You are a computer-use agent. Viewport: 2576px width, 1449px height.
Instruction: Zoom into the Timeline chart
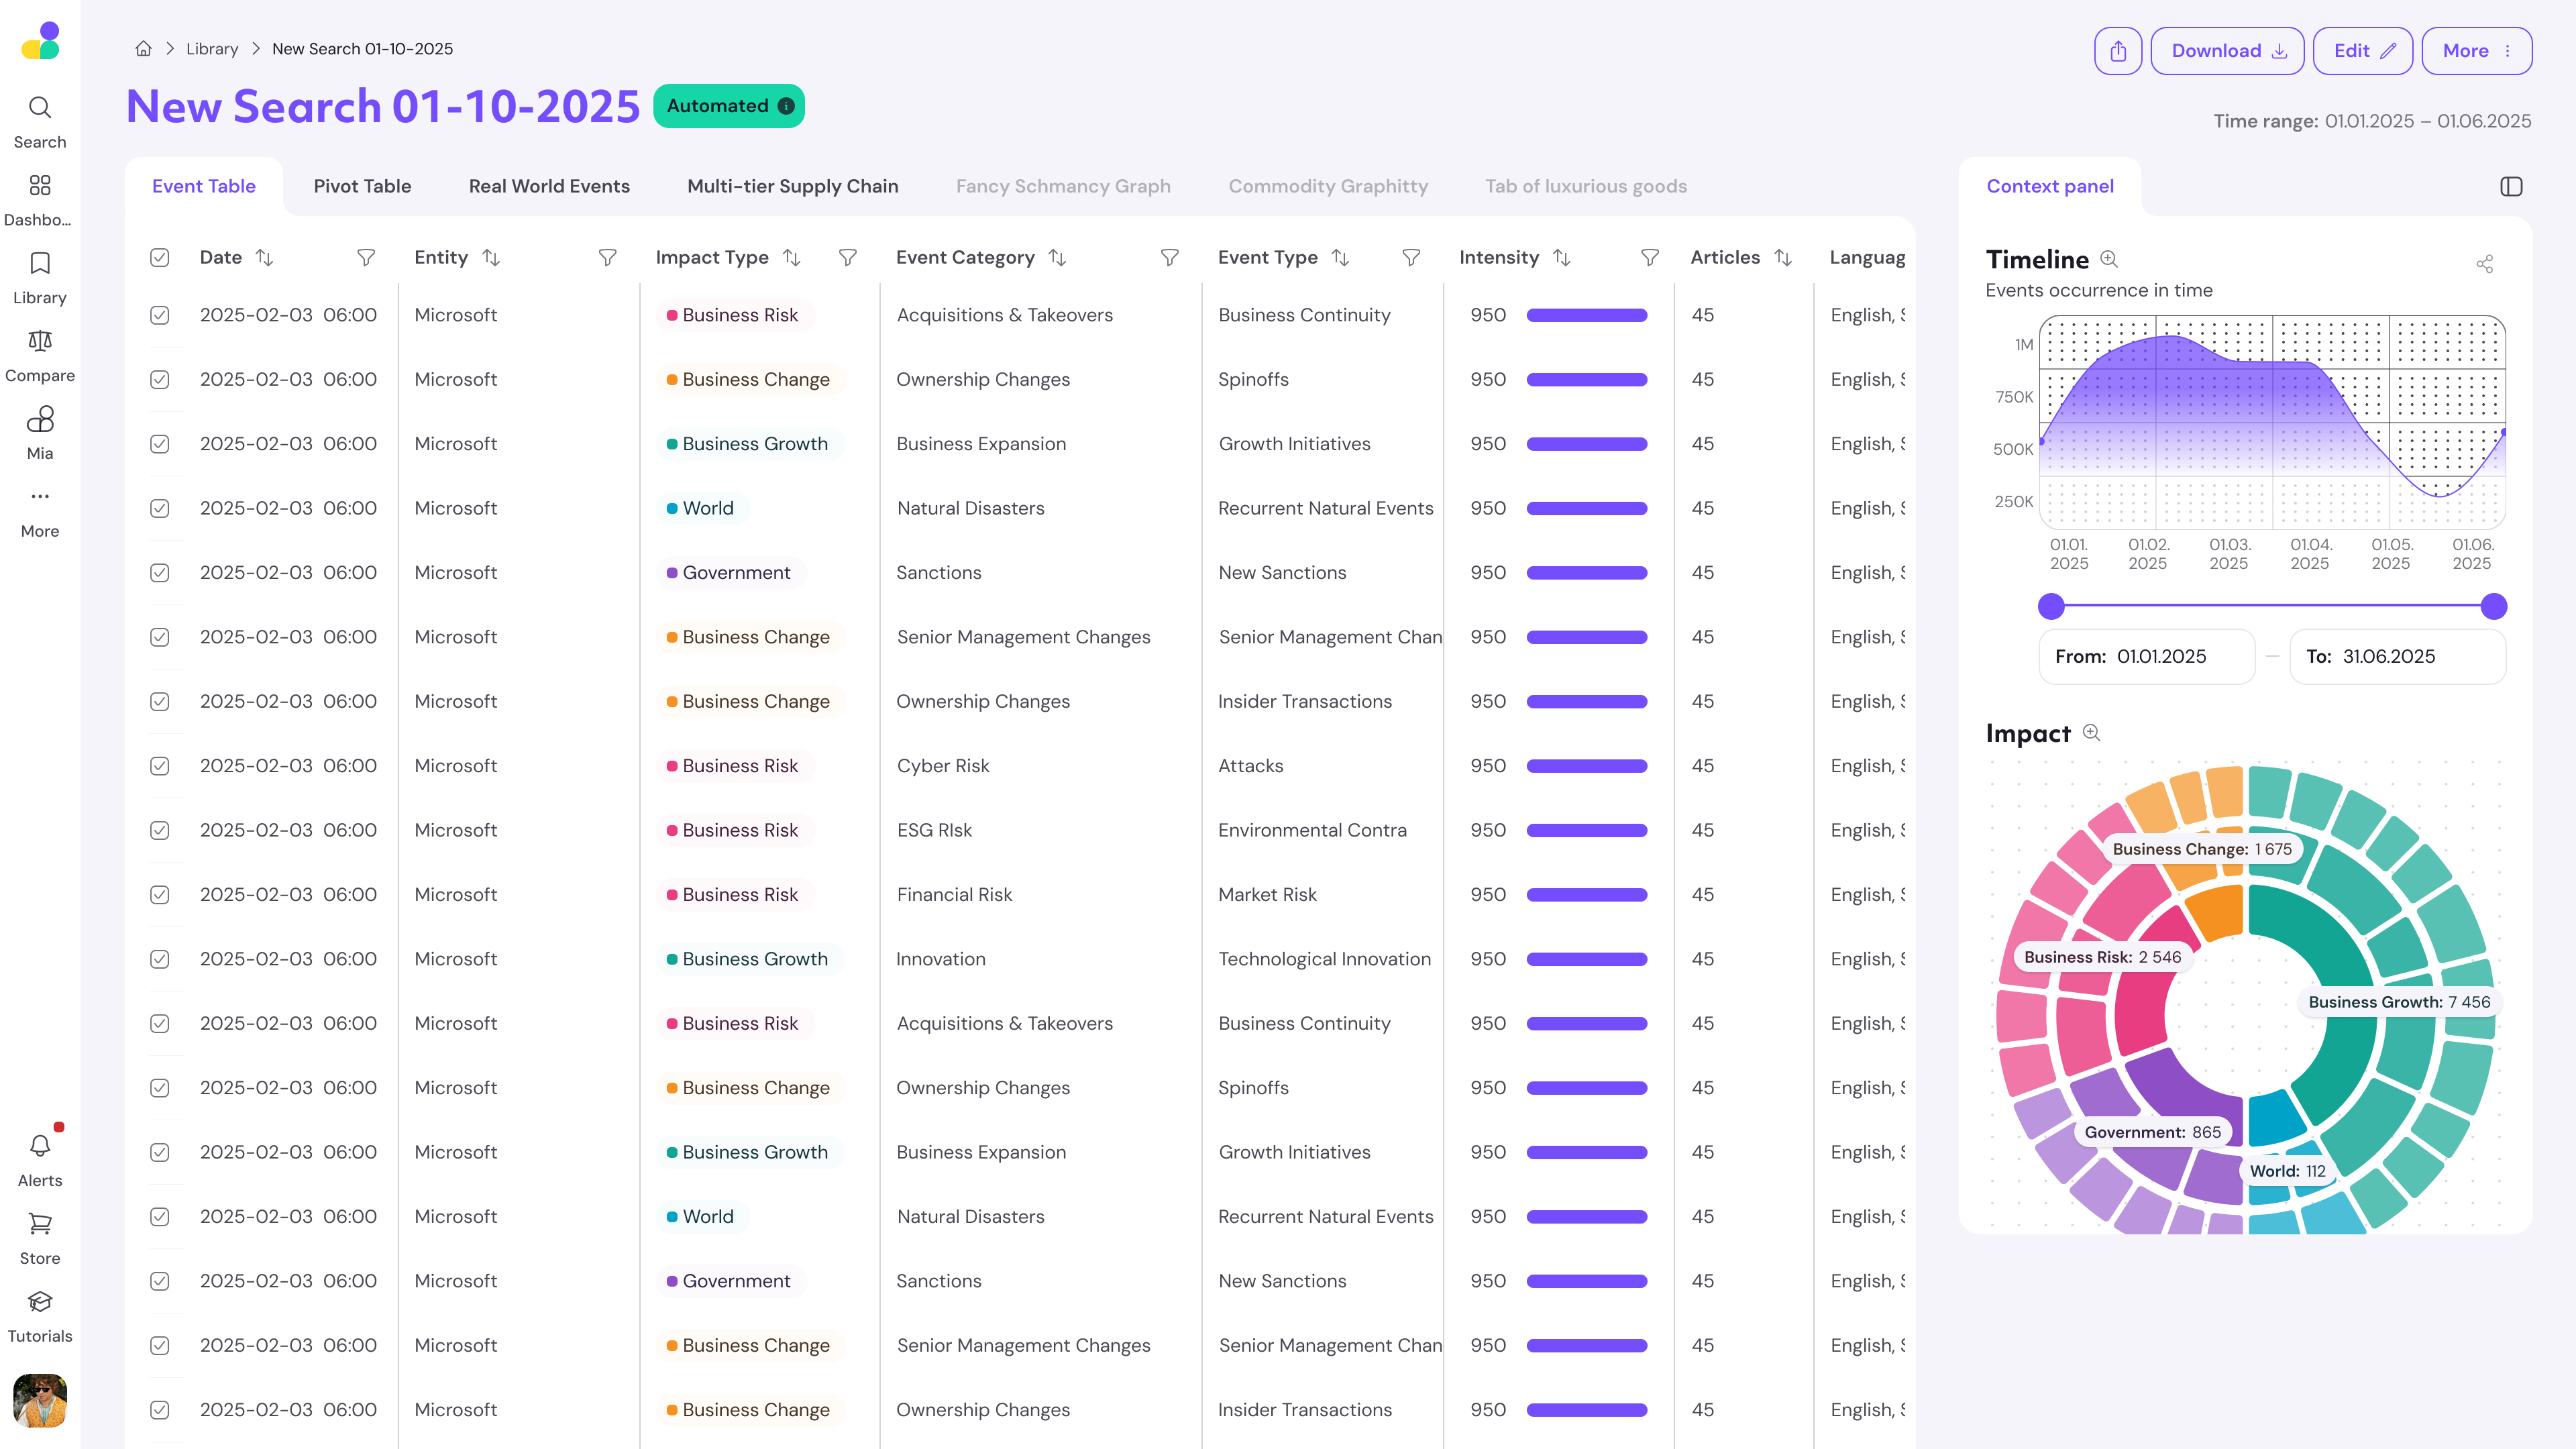coord(2109,259)
